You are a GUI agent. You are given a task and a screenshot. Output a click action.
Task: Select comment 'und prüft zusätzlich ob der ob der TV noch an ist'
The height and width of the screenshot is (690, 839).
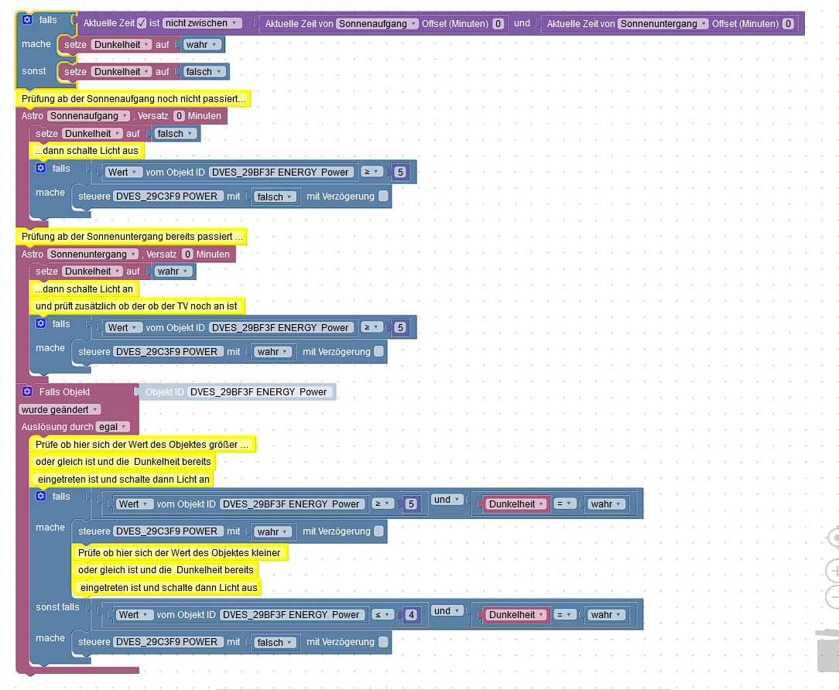[136, 306]
